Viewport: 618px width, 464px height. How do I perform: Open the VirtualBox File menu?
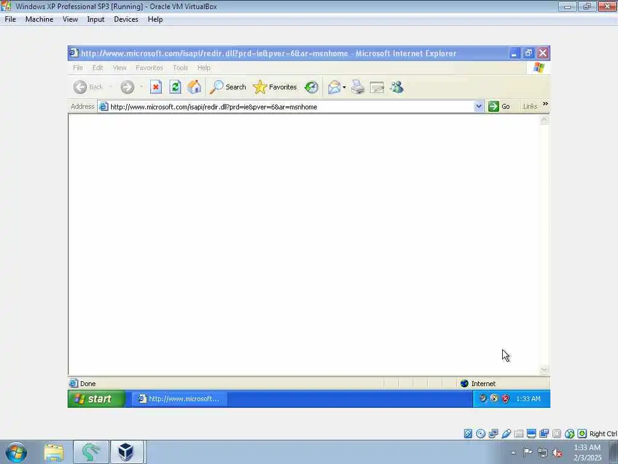(x=11, y=19)
